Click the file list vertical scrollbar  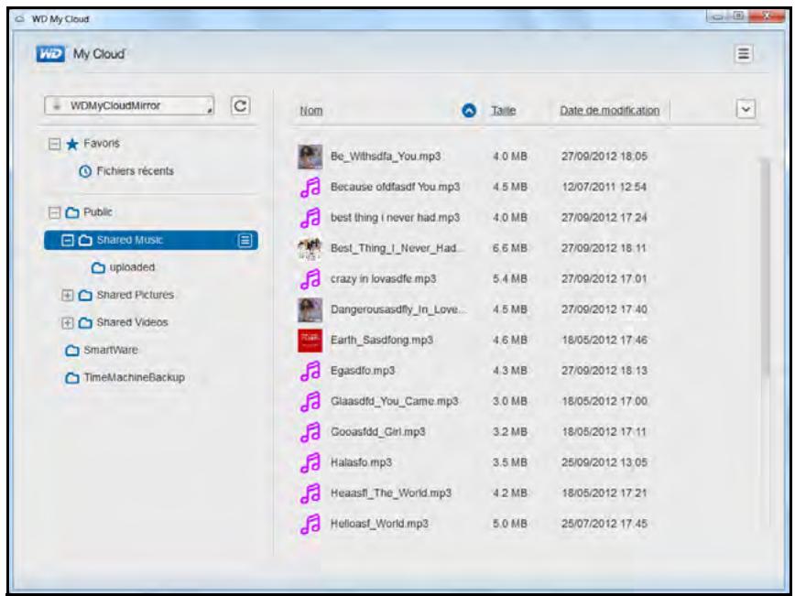[765, 266]
